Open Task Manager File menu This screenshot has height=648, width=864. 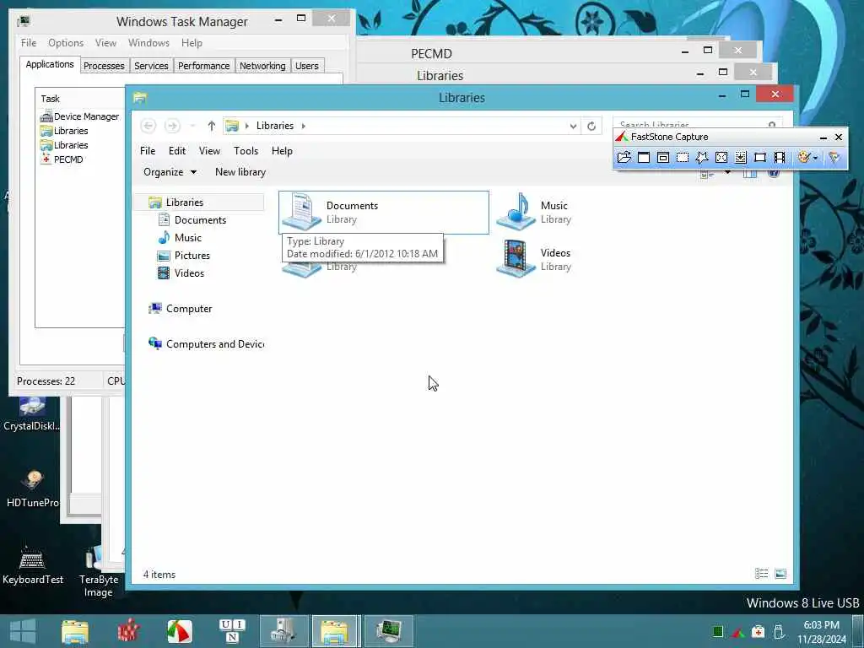(x=29, y=43)
